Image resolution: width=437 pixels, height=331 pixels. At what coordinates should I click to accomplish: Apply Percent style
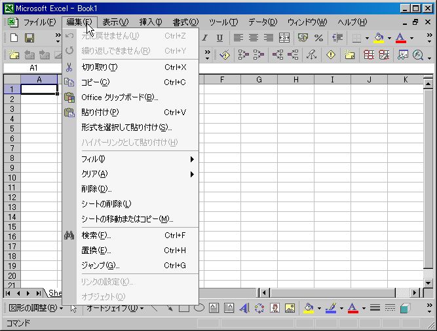318,37
